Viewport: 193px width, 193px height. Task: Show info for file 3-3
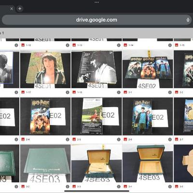(119, 187)
